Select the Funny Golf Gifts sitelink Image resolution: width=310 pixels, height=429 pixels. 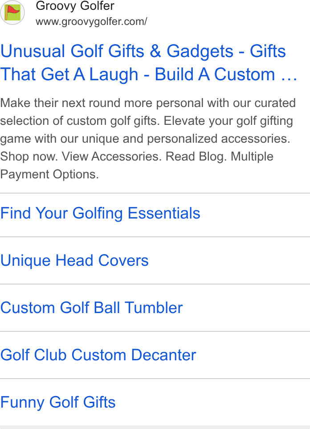coord(58,402)
